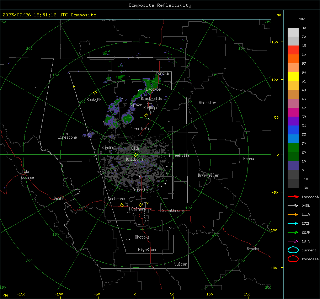Click the Blackfalds city label

click(151, 98)
